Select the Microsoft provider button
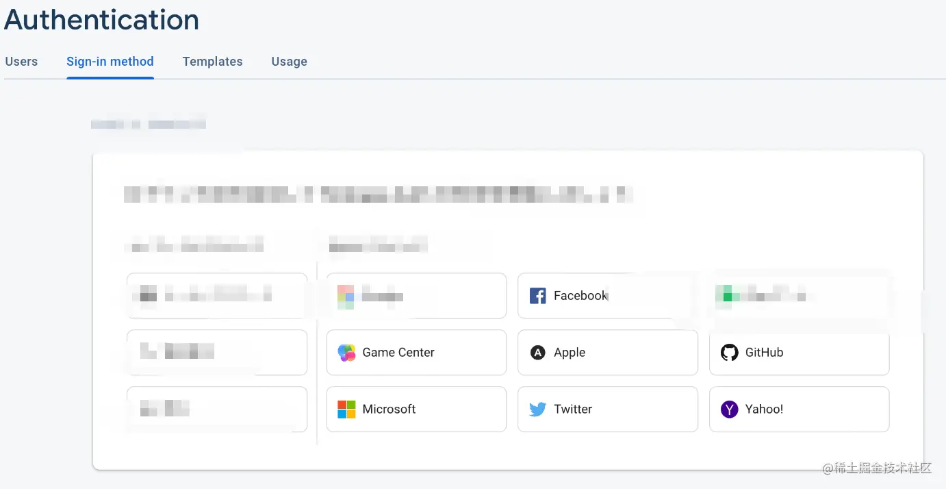 416,410
